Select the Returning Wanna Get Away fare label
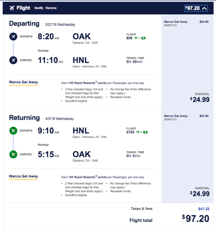Screen dimensions: 216x230 click(23, 177)
